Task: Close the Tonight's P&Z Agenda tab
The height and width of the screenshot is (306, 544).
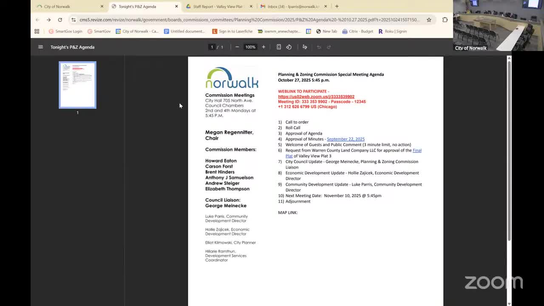Action: tap(176, 6)
